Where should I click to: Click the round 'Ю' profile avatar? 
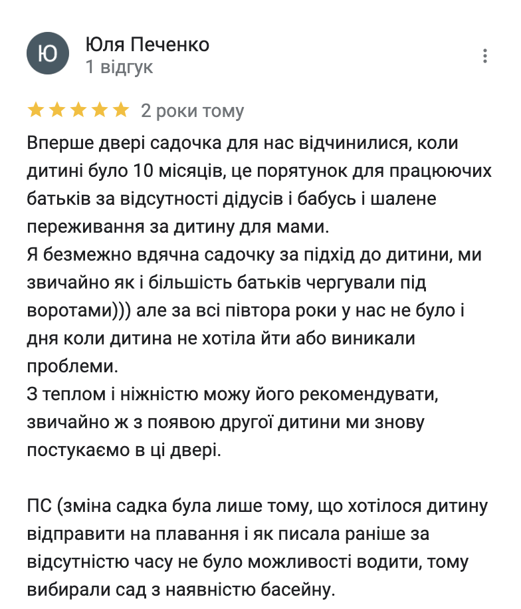coord(48,53)
